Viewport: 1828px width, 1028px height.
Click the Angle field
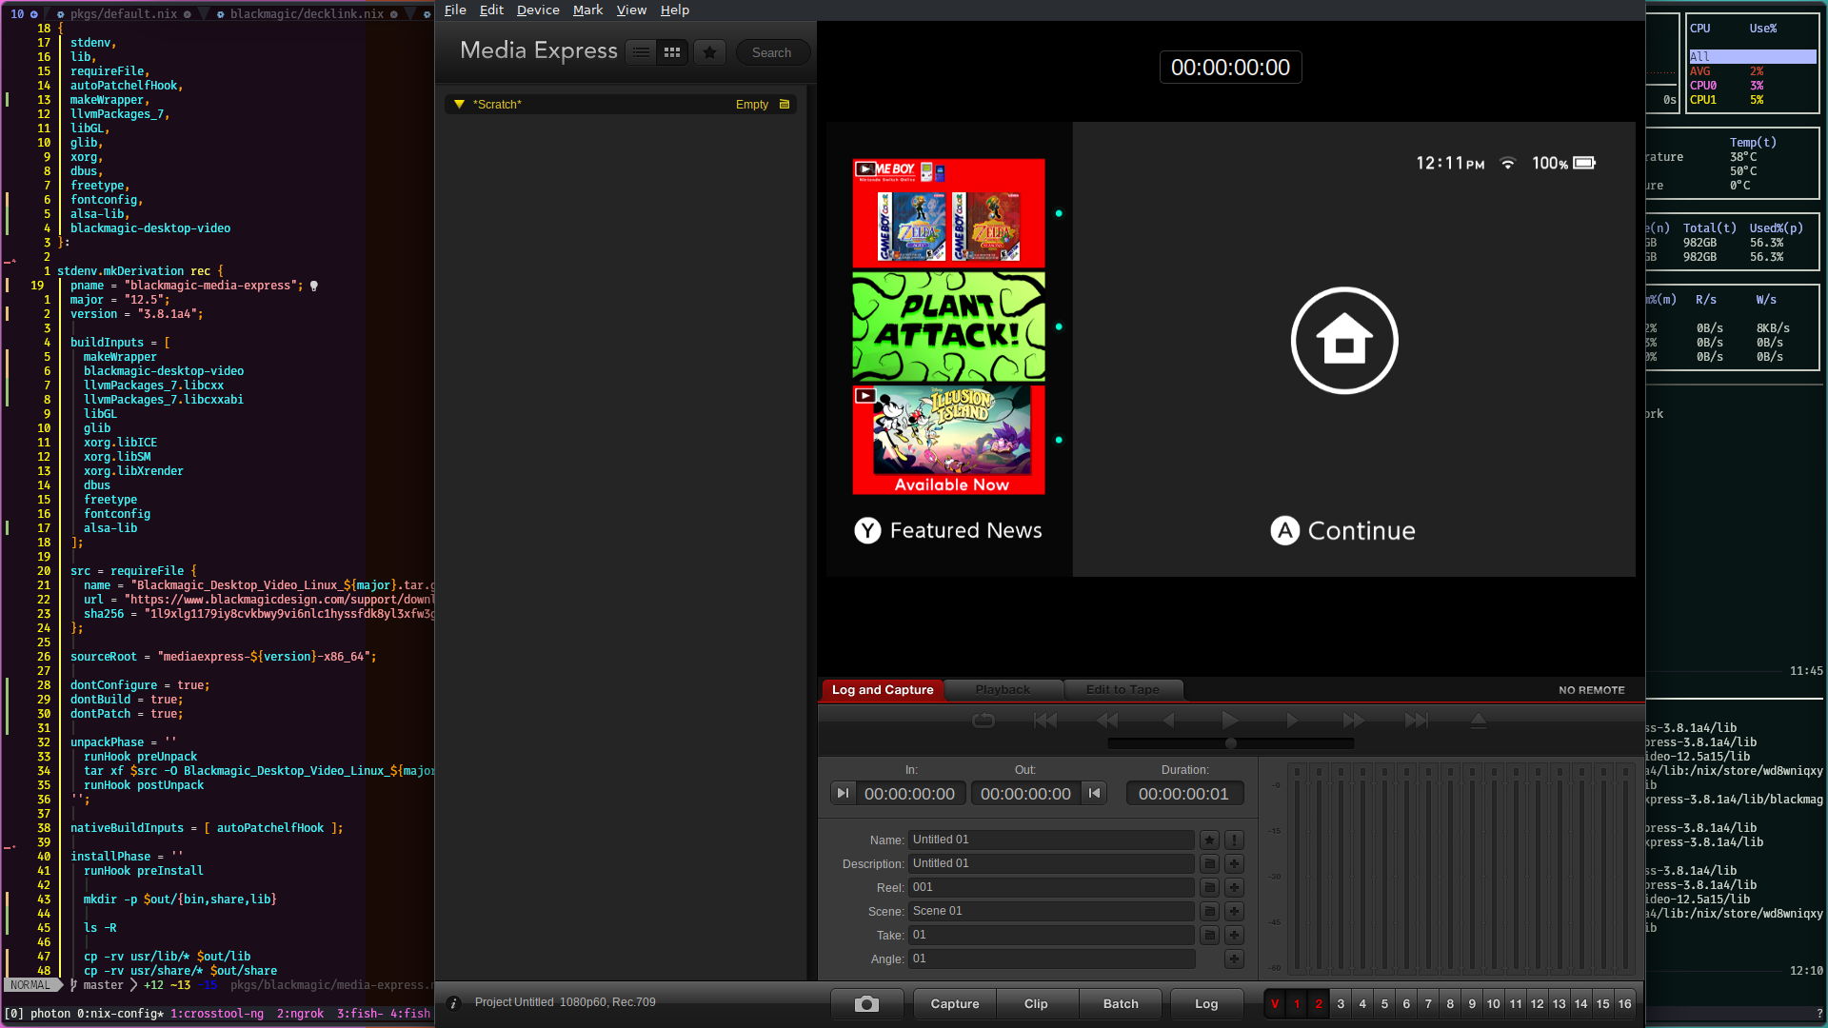click(x=1051, y=959)
